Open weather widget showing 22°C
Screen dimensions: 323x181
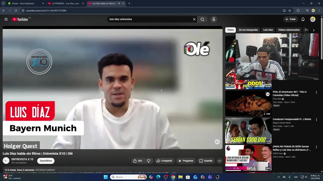(12, 177)
